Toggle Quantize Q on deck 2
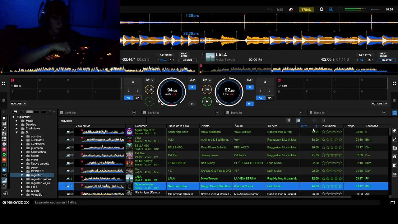 (250, 87)
